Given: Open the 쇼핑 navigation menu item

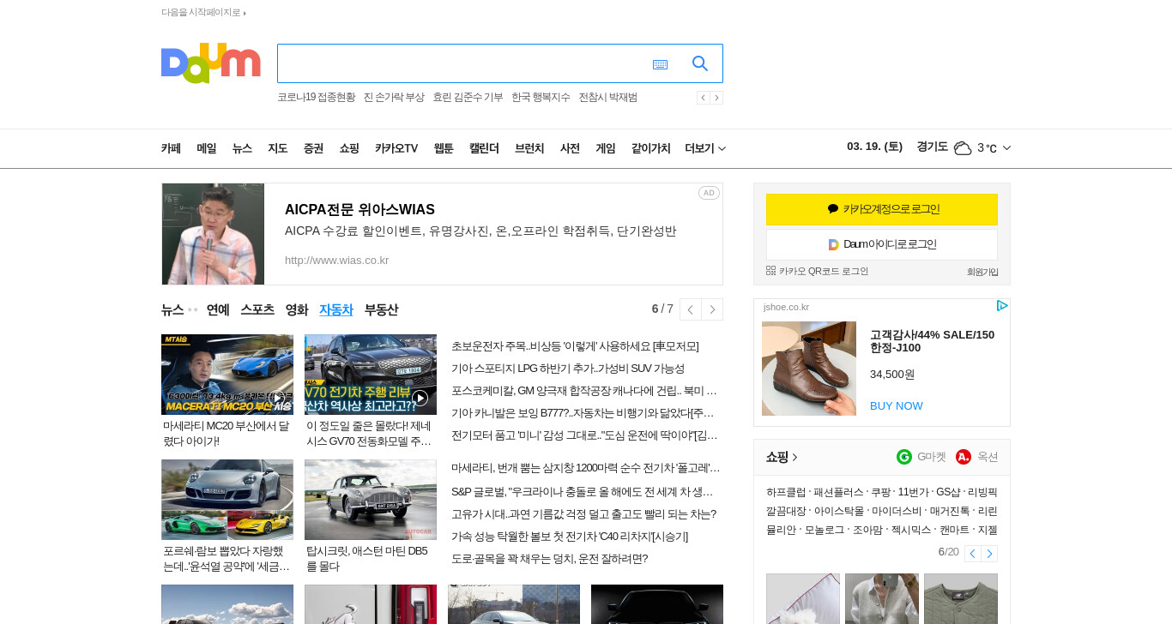Looking at the screenshot, I should 349,148.
